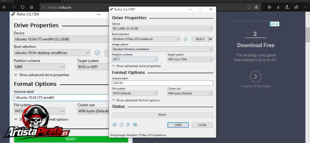This screenshot has width=310, height=143.
Task: Click the Volume label field ESD-ISO
Action: tap(162, 83)
